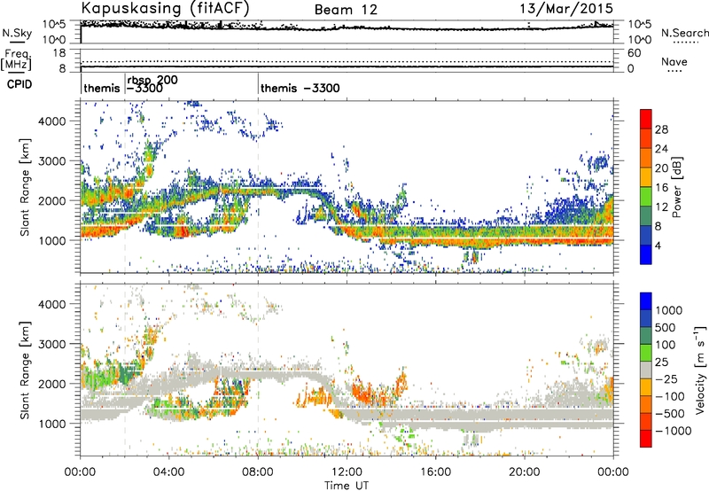Click the 4 value on power colorbar
Screen dimensions: 709x491
point(658,246)
